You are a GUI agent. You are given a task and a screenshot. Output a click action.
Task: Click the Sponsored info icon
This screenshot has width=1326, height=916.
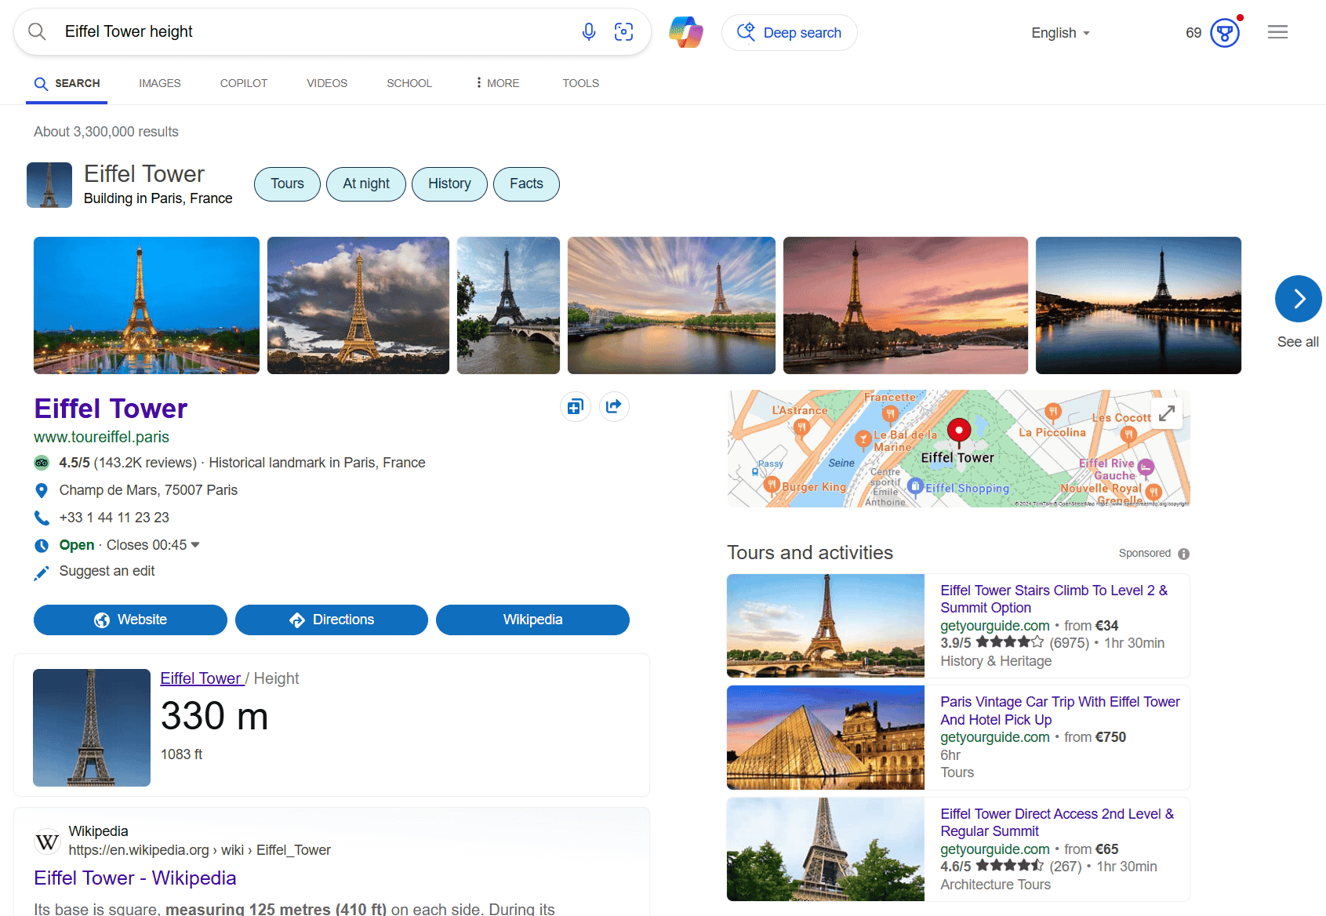pos(1183,554)
